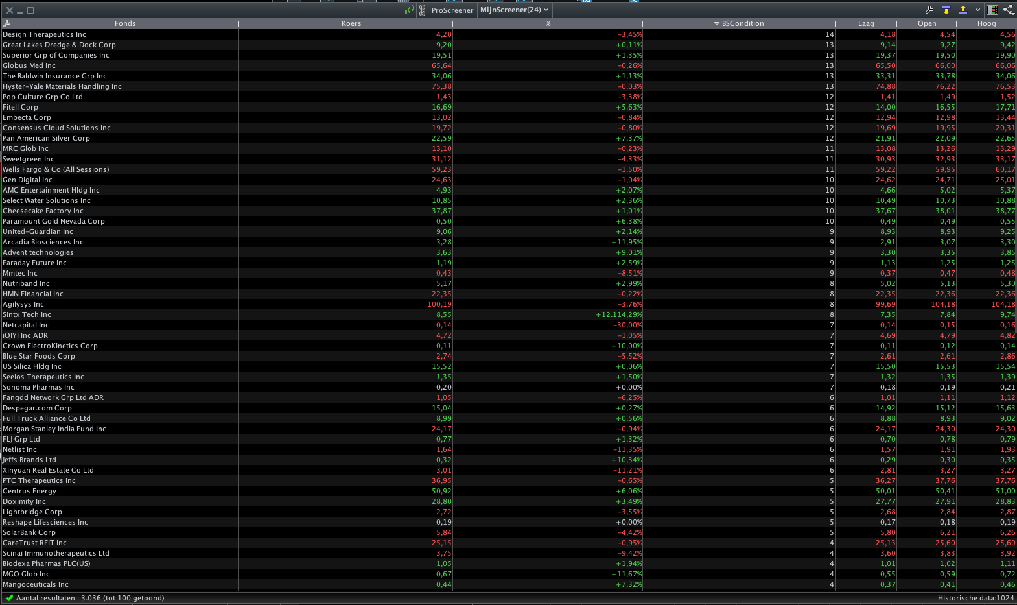Image resolution: width=1017 pixels, height=605 pixels.
Task: Select Pop Culture Grp Co Ltd
Action: coord(508,97)
